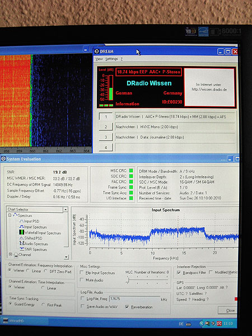Click the Spectrum group icon in tree
Image resolution: width=252 pixels, height=336 pixels.
tap(16, 215)
